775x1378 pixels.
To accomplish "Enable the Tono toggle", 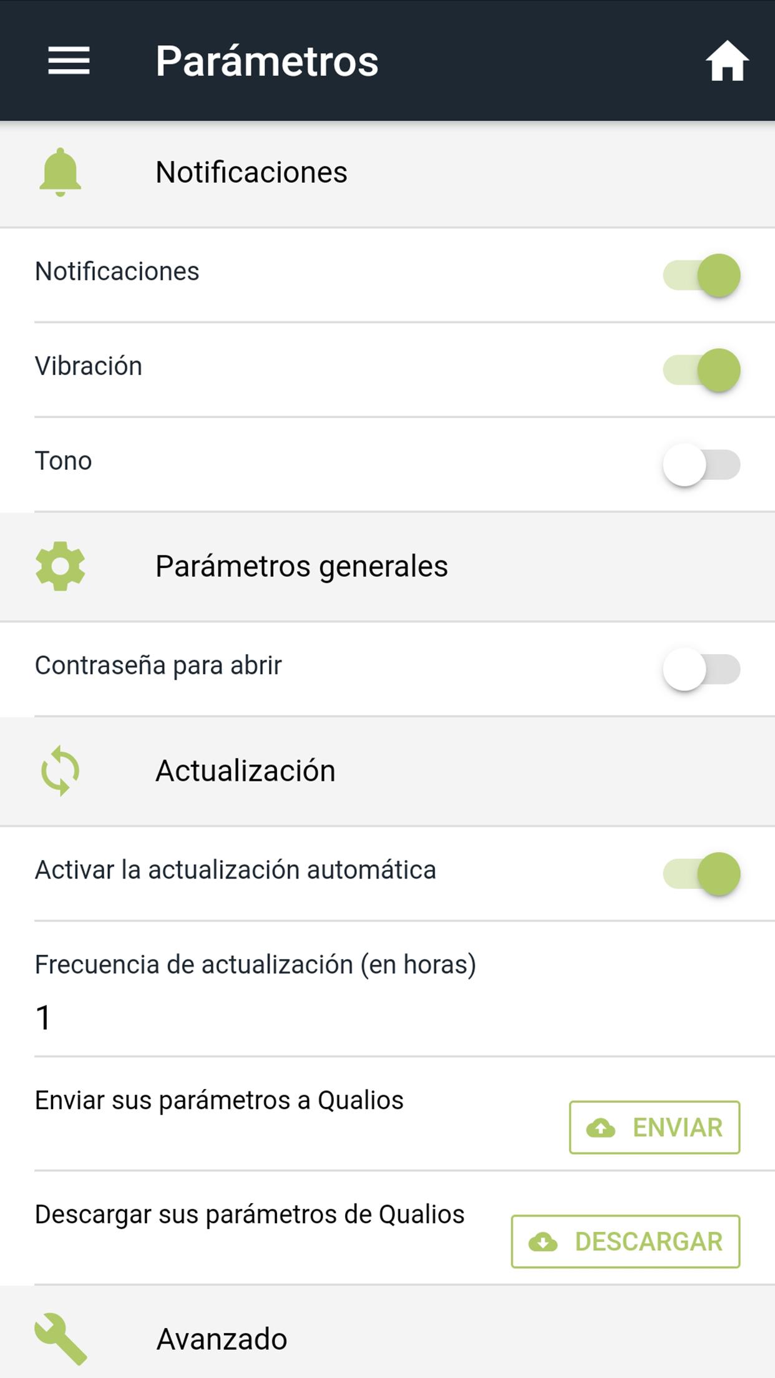I will 701,465.
